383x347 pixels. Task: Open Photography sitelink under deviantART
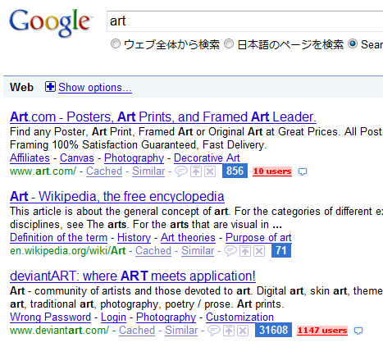[x=166, y=317]
